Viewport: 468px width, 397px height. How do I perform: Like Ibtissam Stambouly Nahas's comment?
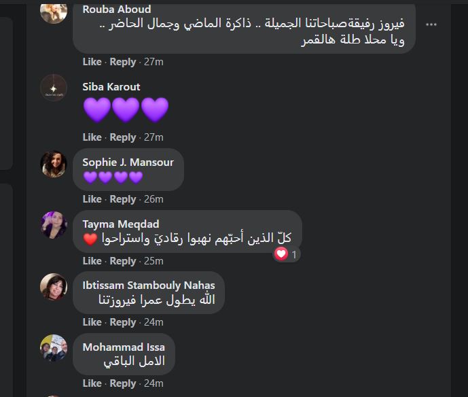tap(92, 322)
